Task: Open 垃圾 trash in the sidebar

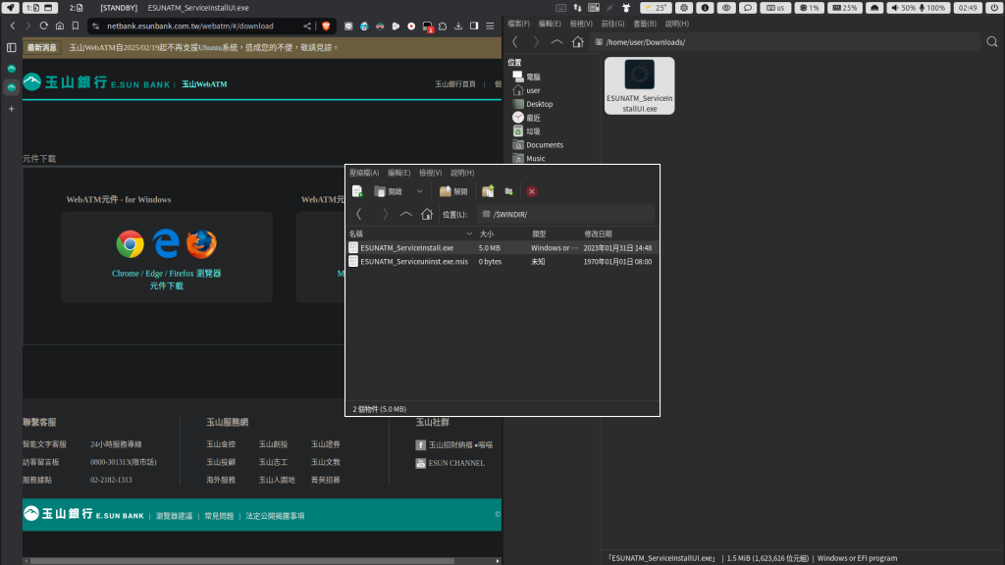Action: [x=527, y=131]
